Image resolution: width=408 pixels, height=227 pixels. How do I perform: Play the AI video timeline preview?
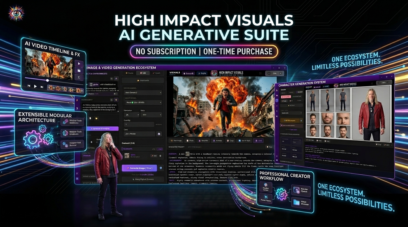(35, 86)
